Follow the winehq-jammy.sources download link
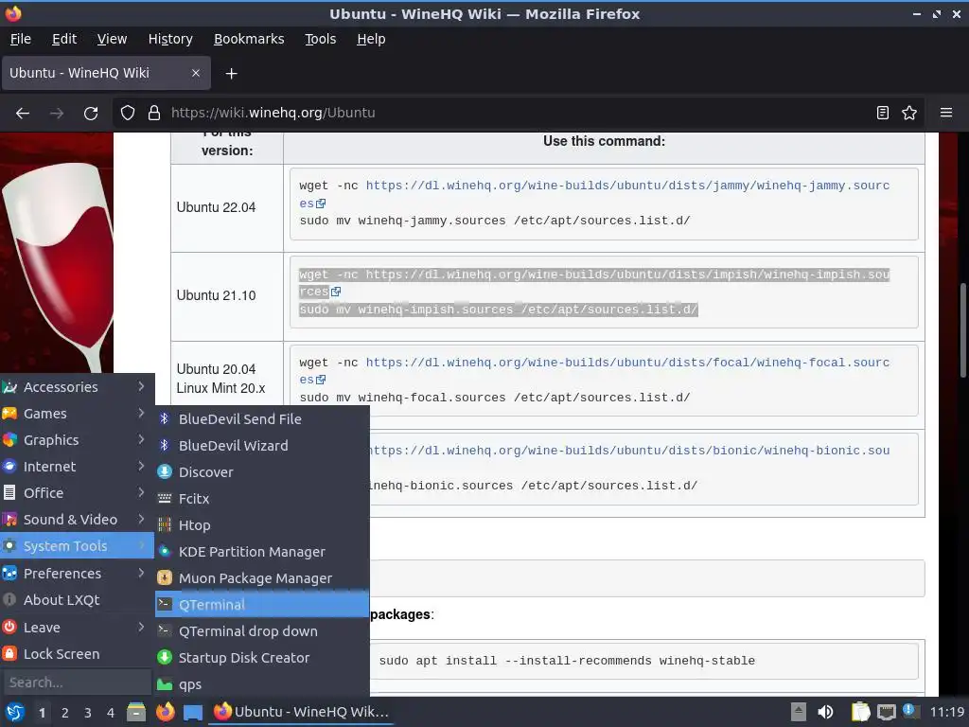The image size is (969, 727). tap(627, 186)
